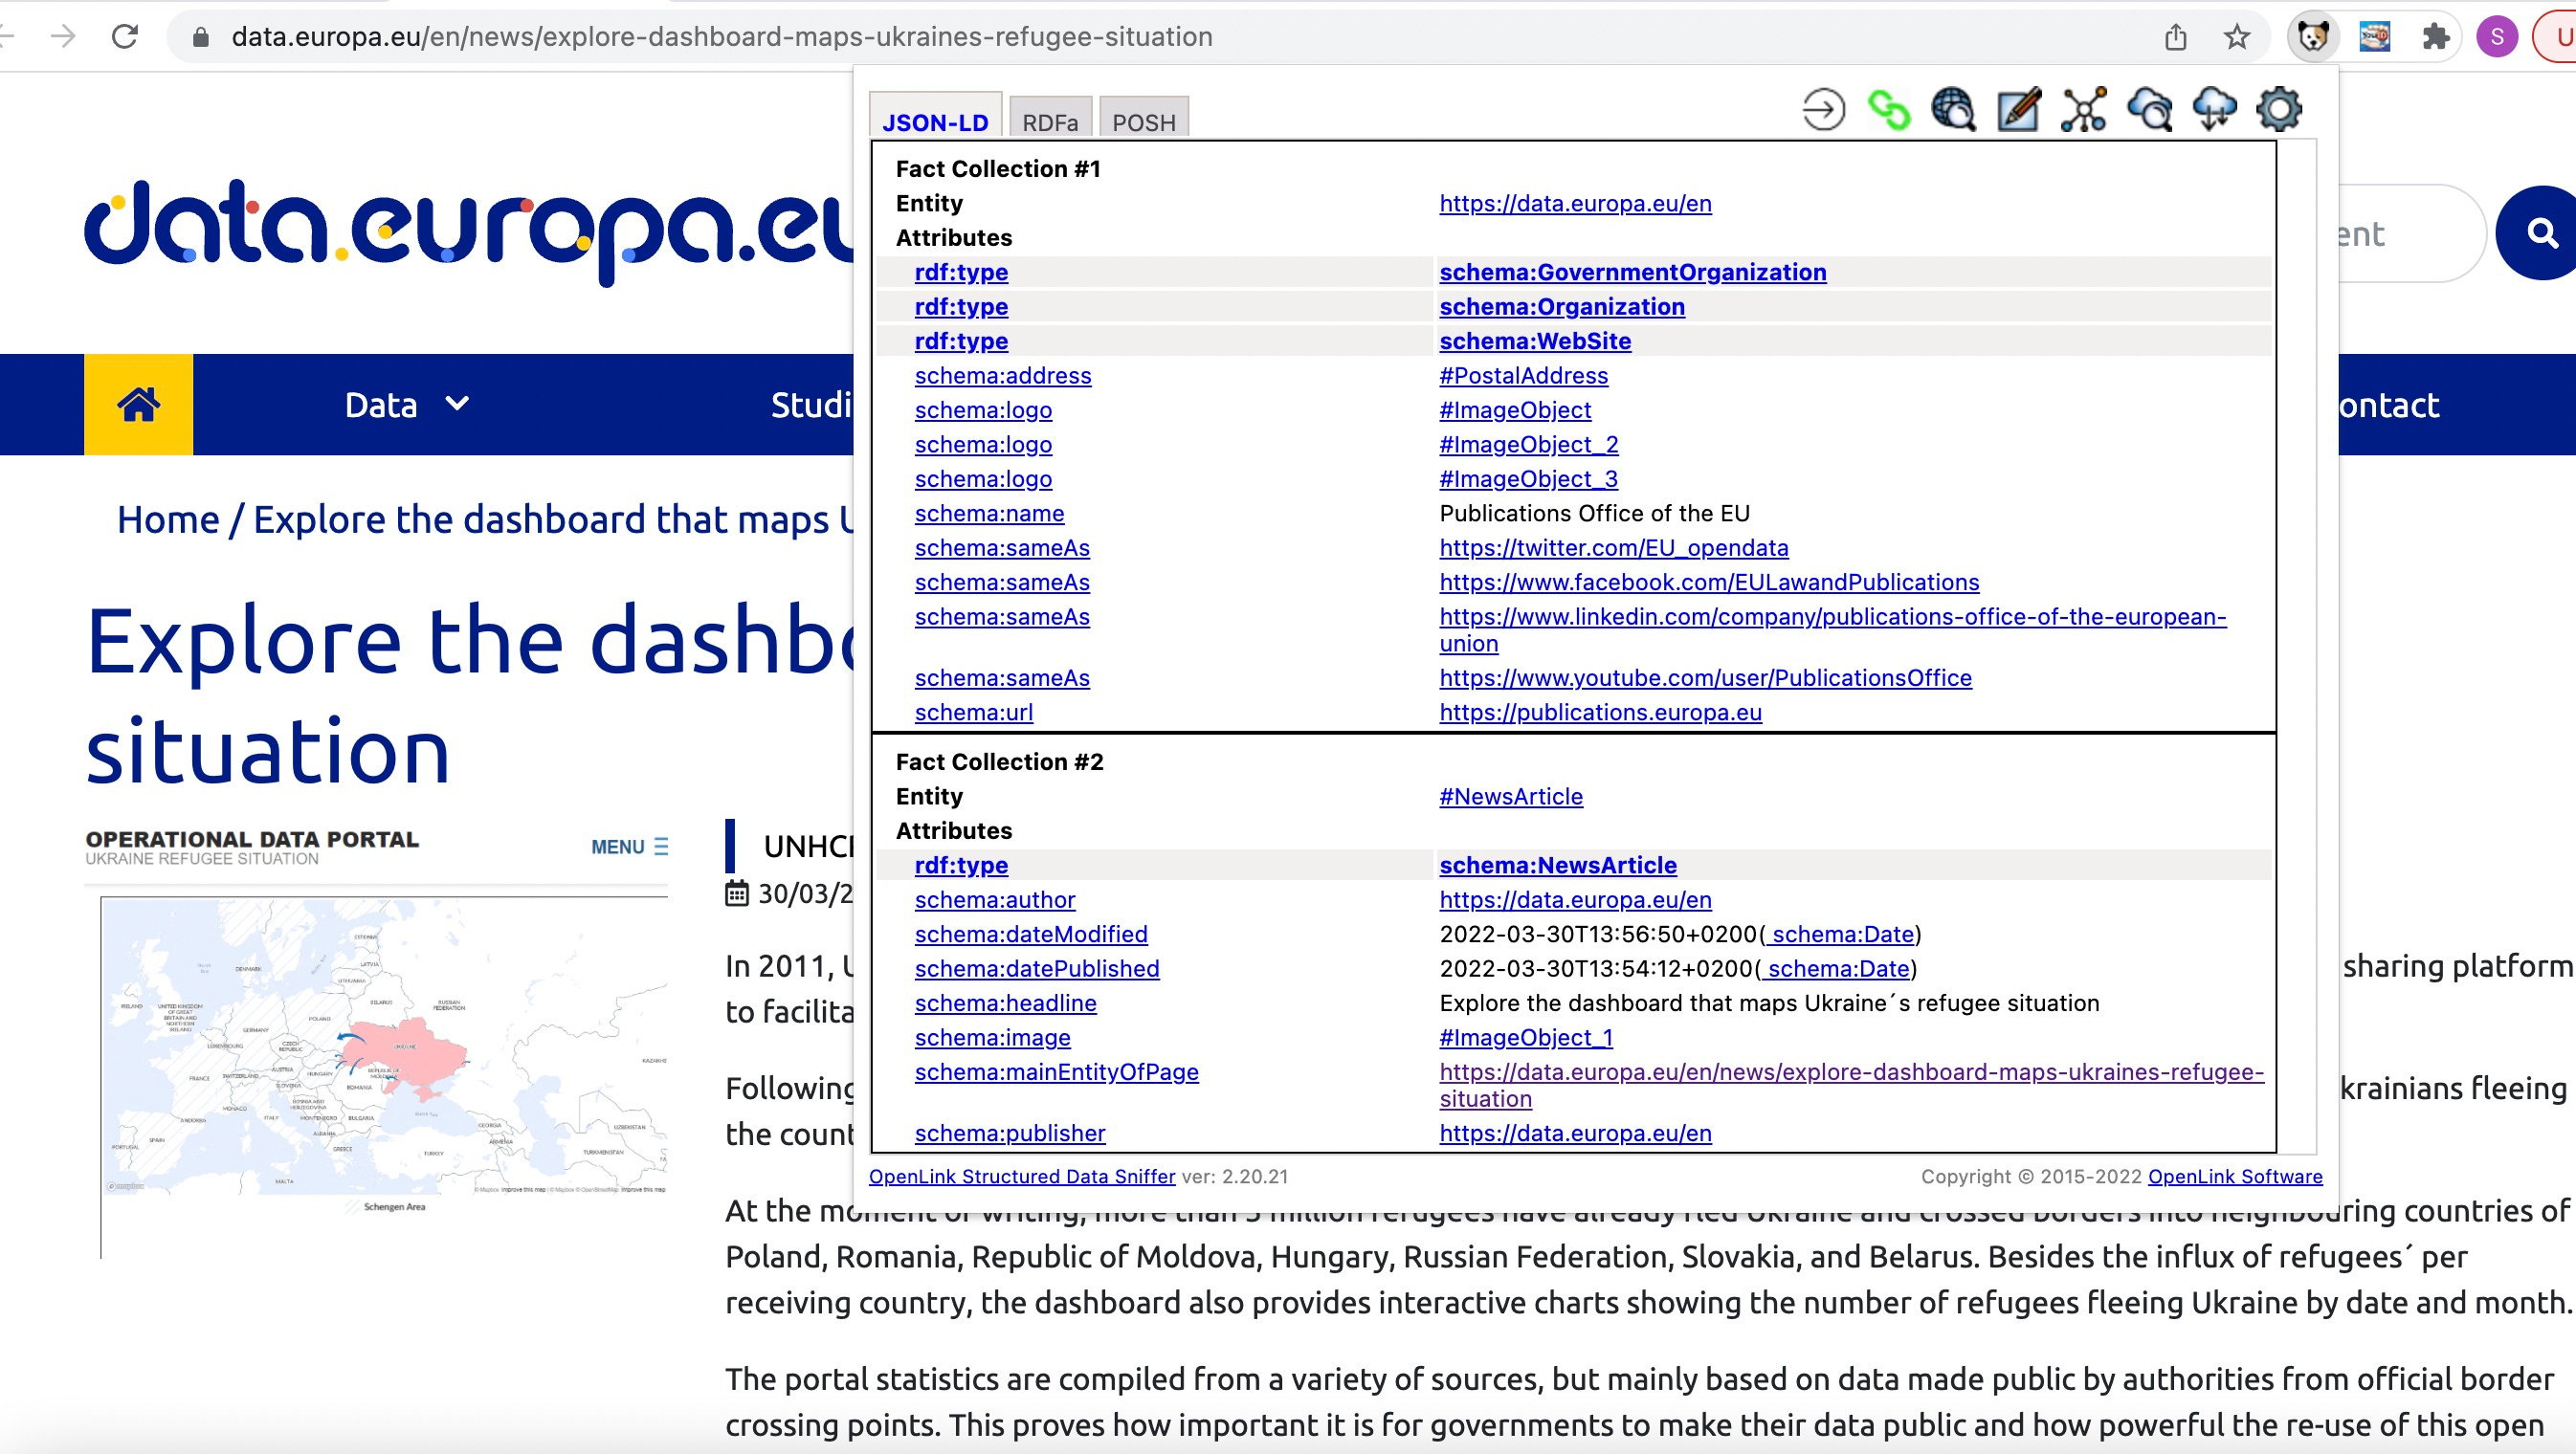Bookmark page with the star icon
Viewport: 2576px width, 1454px height.
2236,38
